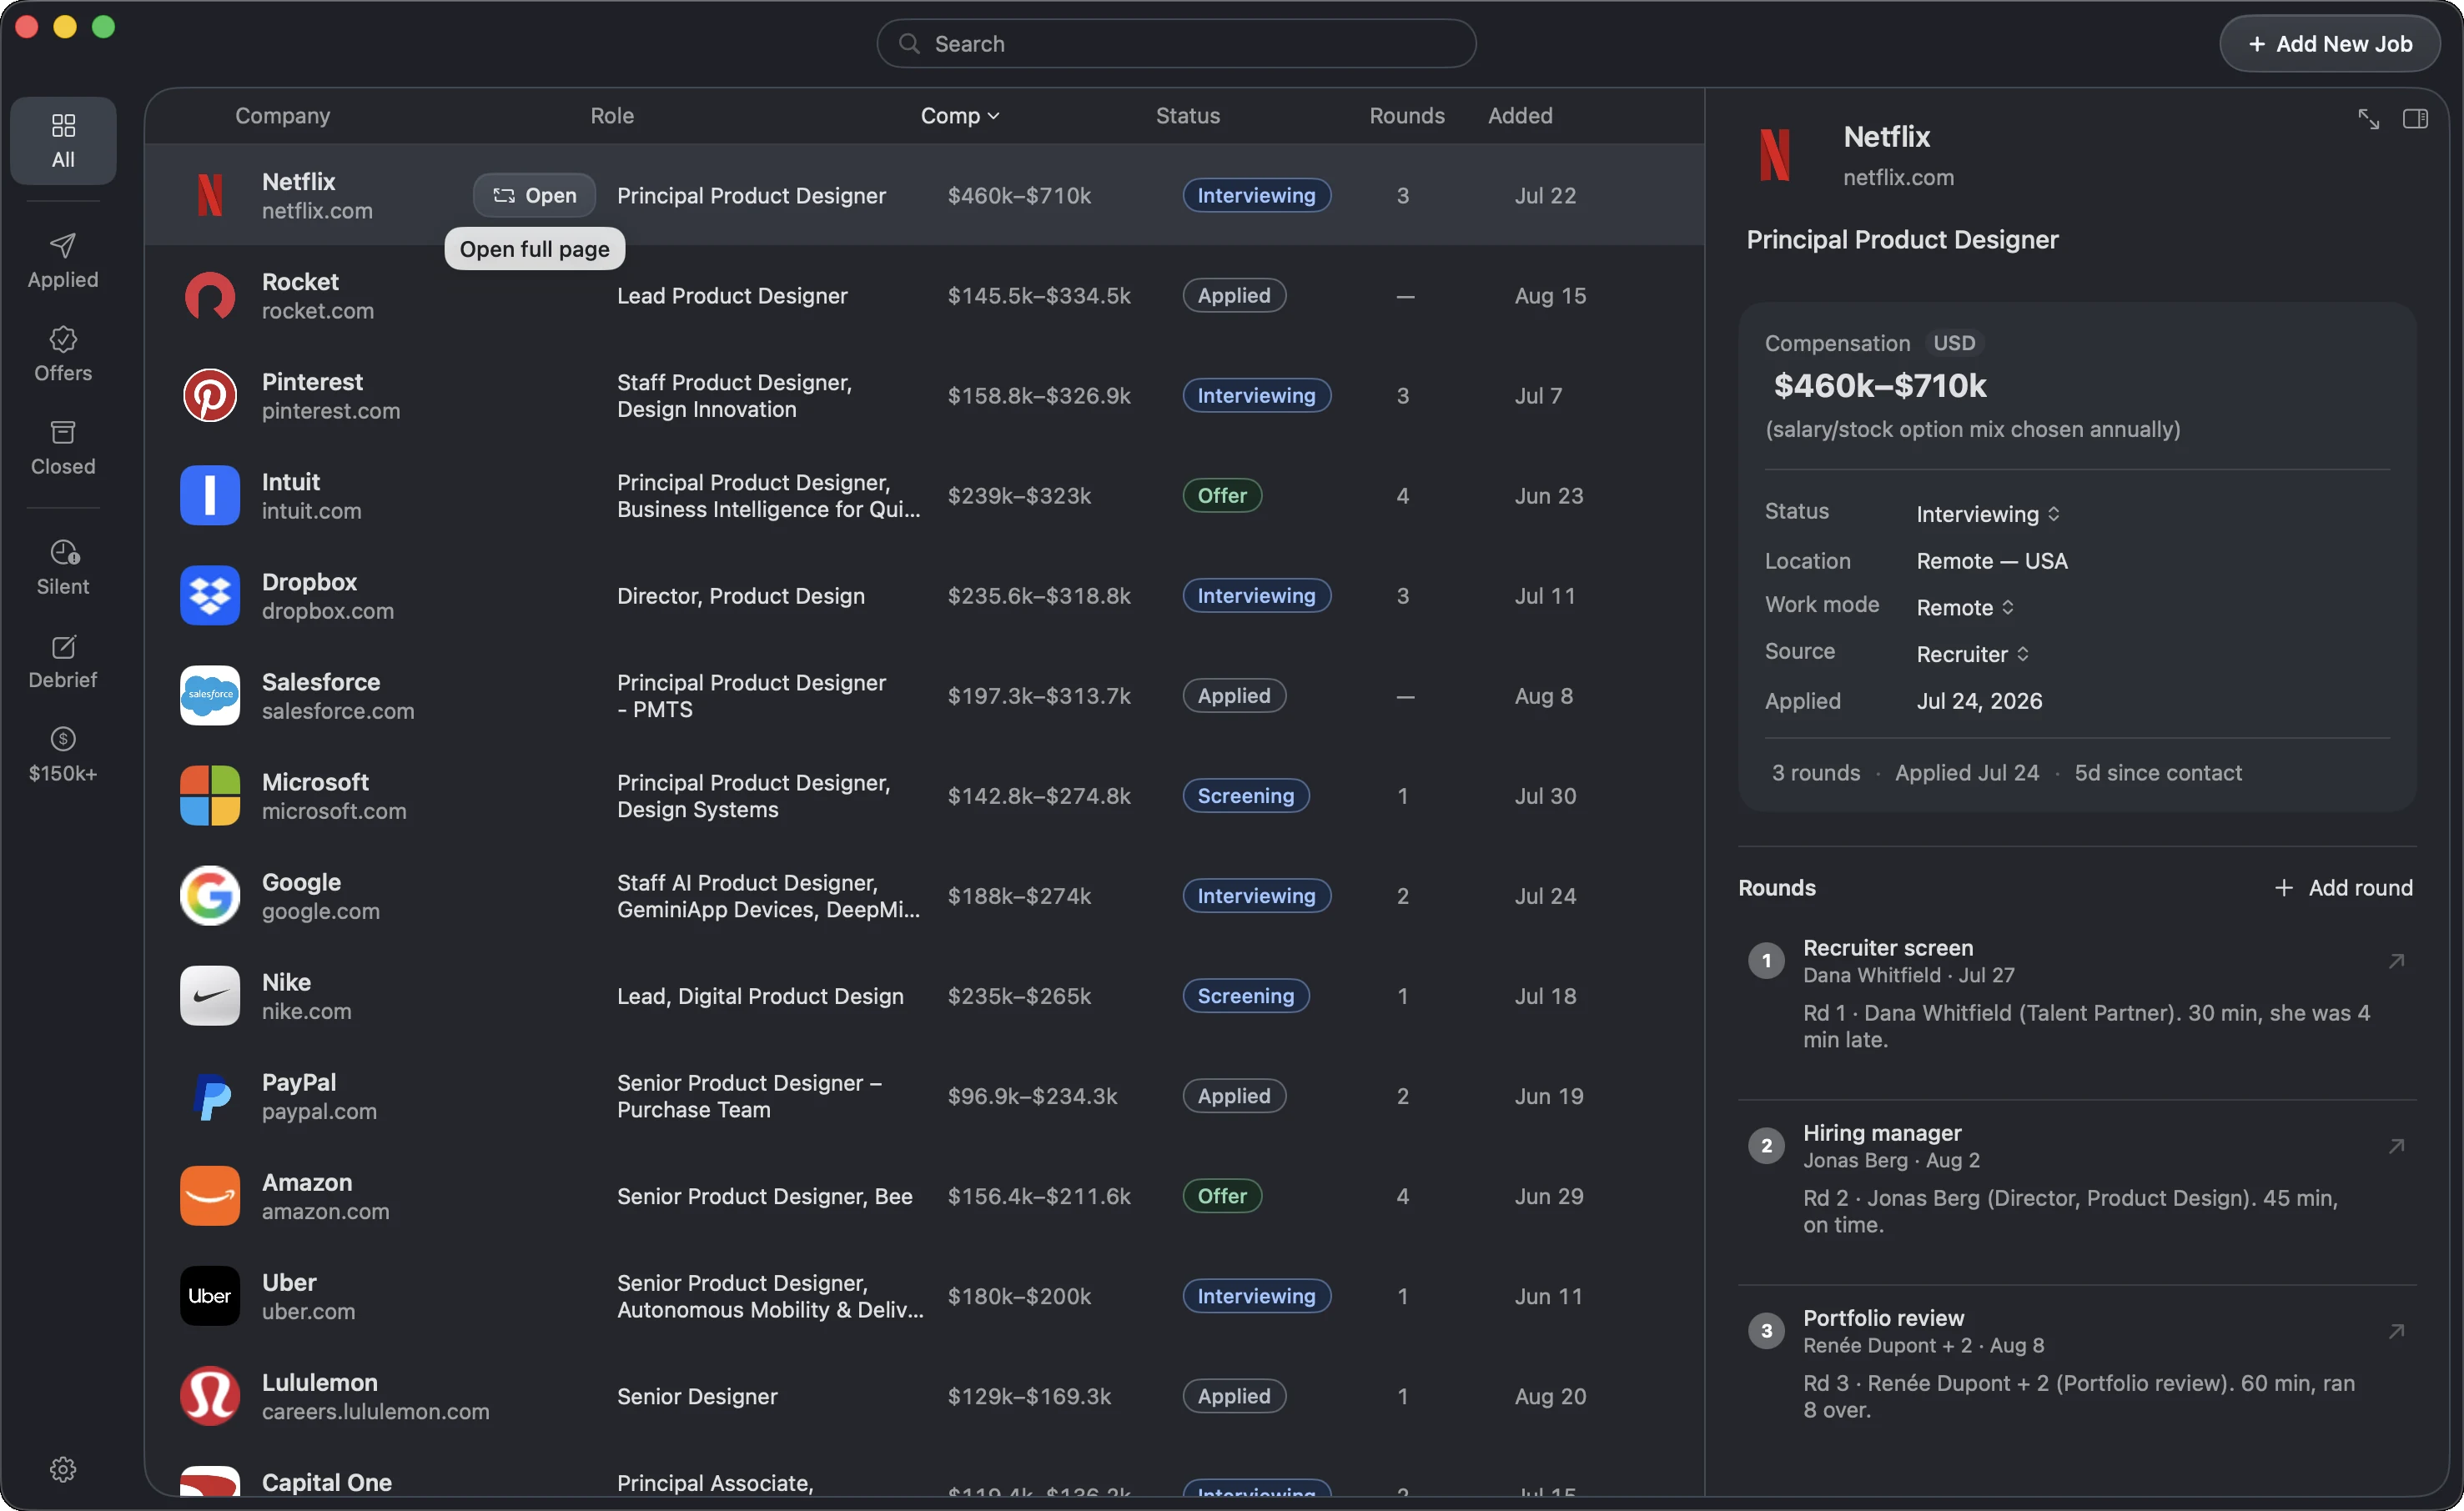This screenshot has width=2464, height=1511.
Task: Click the Uber company logo
Action: tap(210, 1296)
